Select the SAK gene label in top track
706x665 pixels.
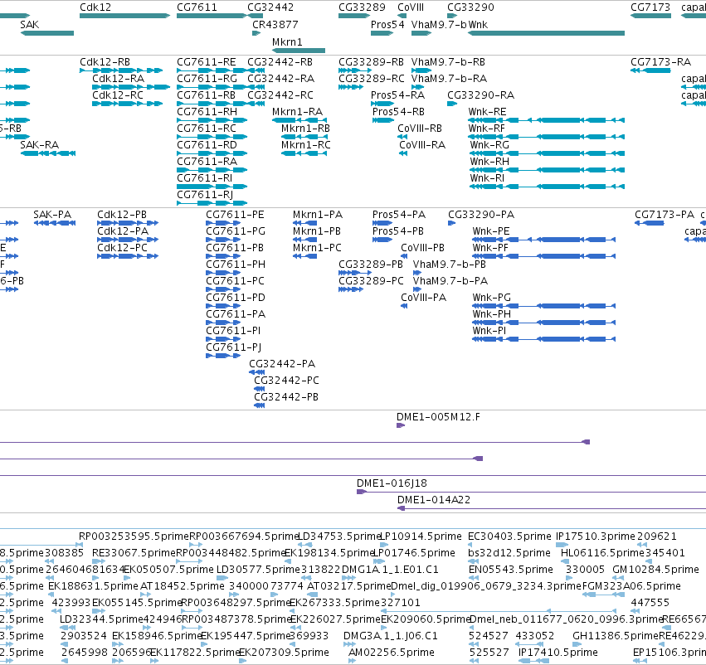tap(29, 24)
